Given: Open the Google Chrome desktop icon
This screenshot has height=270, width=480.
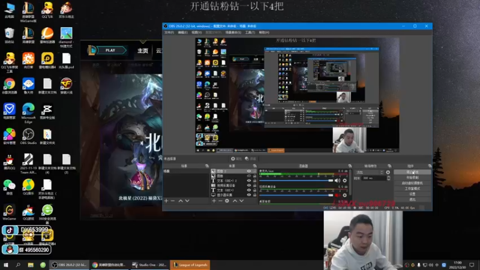Looking at the screenshot, I should [9, 86].
